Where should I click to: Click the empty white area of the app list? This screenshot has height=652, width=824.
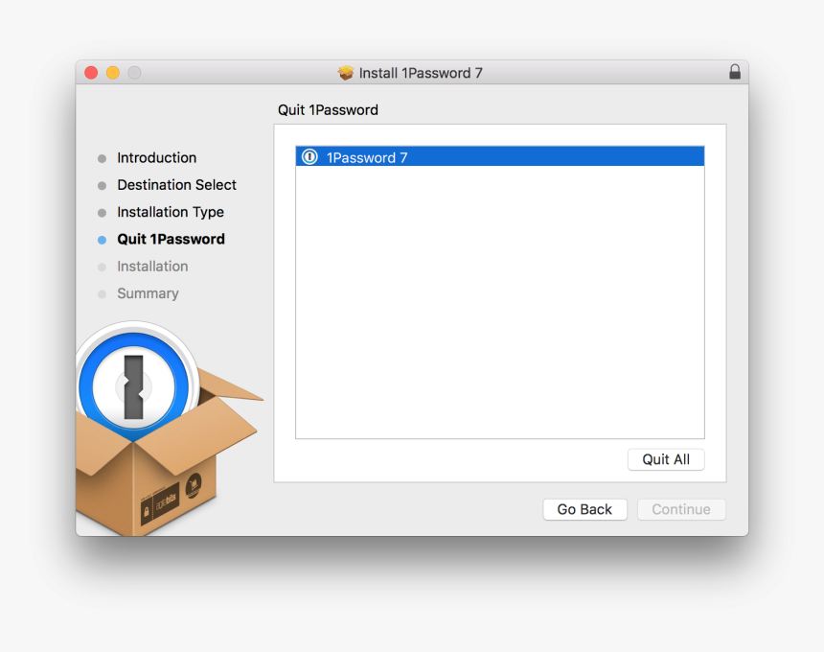click(498, 307)
